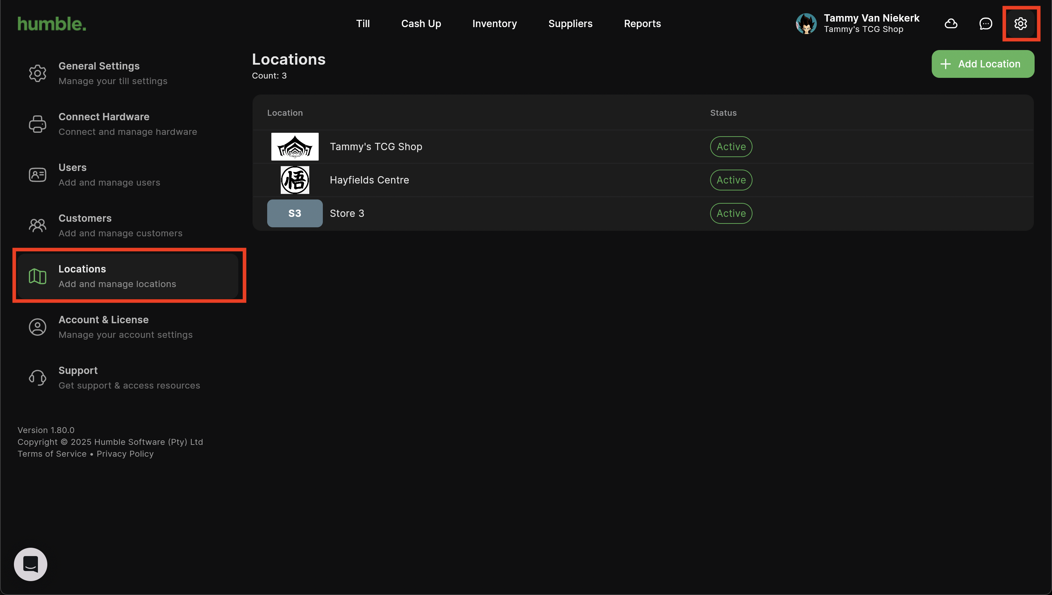The width and height of the screenshot is (1052, 595).
Task: Click the Connect Hardware printer icon
Action: [37, 124]
